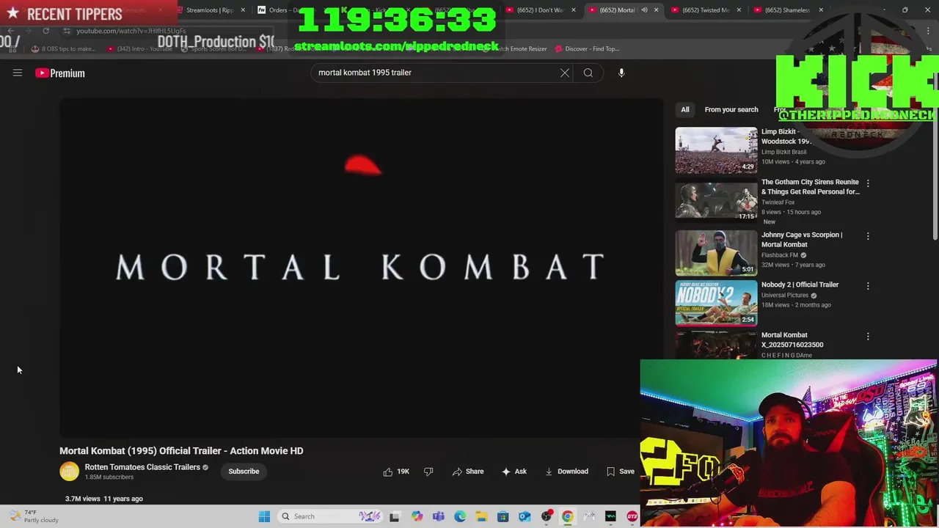Open the Rotten Tomatoes Classic Trailers avatar

tap(69, 472)
